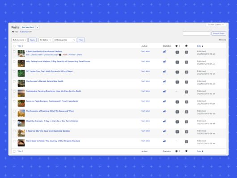Screen dimensions: 237x178
Task: Click comment bubble on Herb Garden post
Action: pos(177,72)
